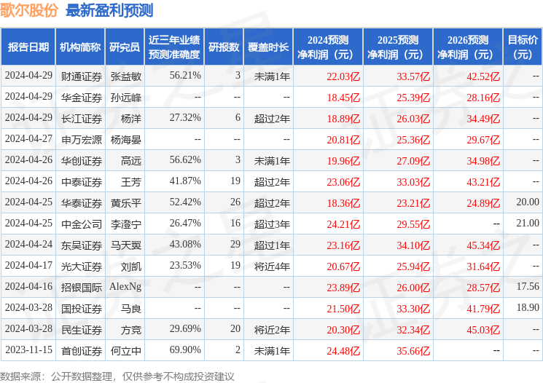Select the 华创证券 institution cell
This screenshot has height=383, width=543.
(x=82, y=160)
